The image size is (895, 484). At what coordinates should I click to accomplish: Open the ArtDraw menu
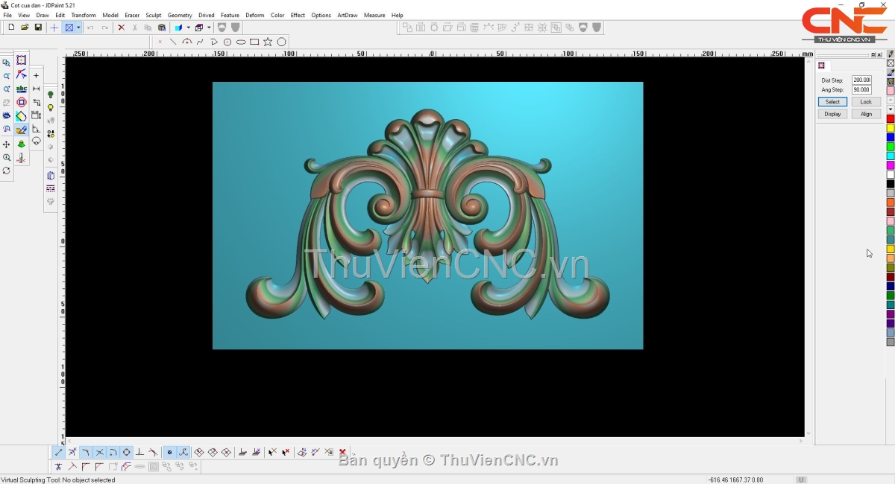tap(347, 15)
